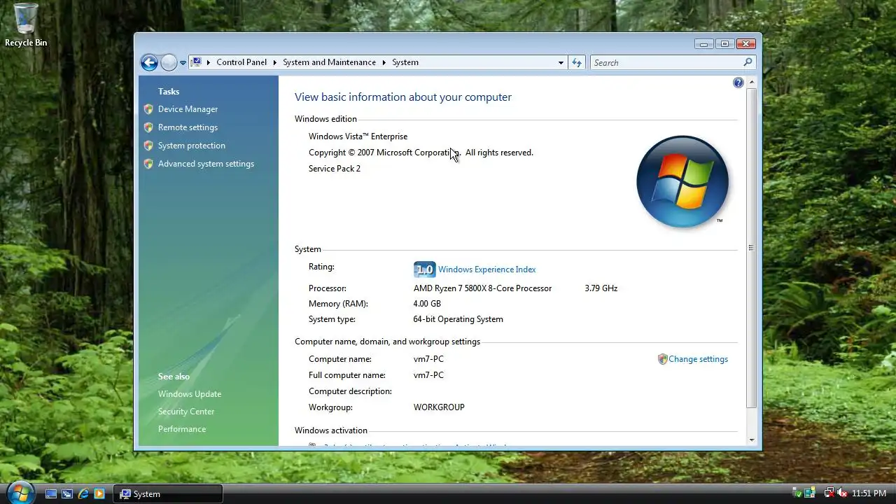This screenshot has width=896, height=504.
Task: Click Show Desktop in Quick Launch
Action: [51, 493]
